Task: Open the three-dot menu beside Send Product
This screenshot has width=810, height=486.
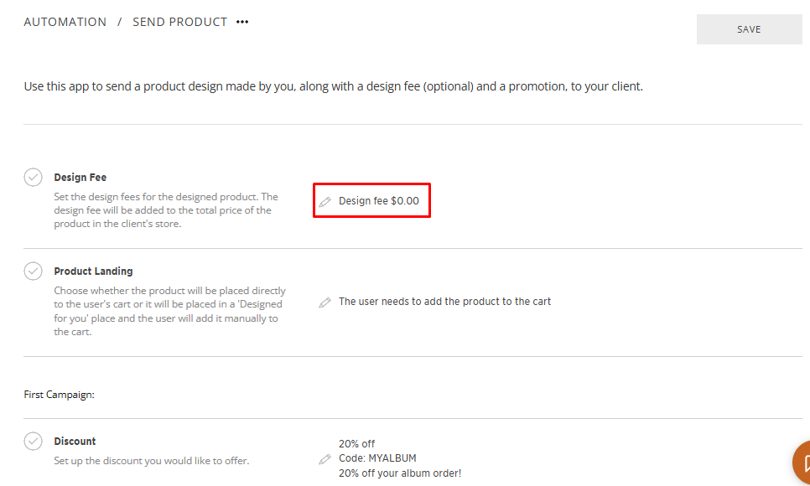Action: tap(242, 23)
